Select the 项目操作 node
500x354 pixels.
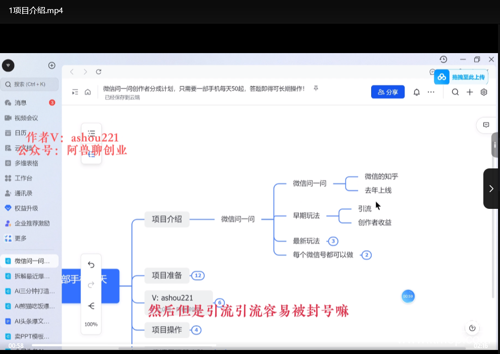tap(167, 330)
